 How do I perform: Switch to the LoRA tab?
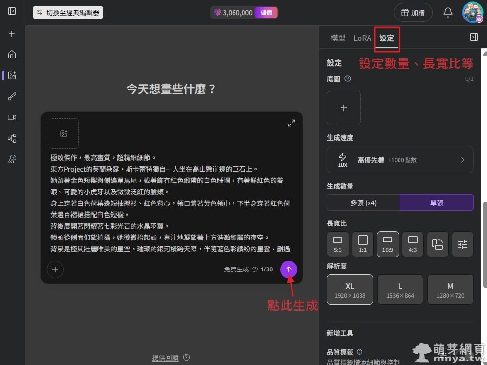pyautogui.click(x=362, y=38)
